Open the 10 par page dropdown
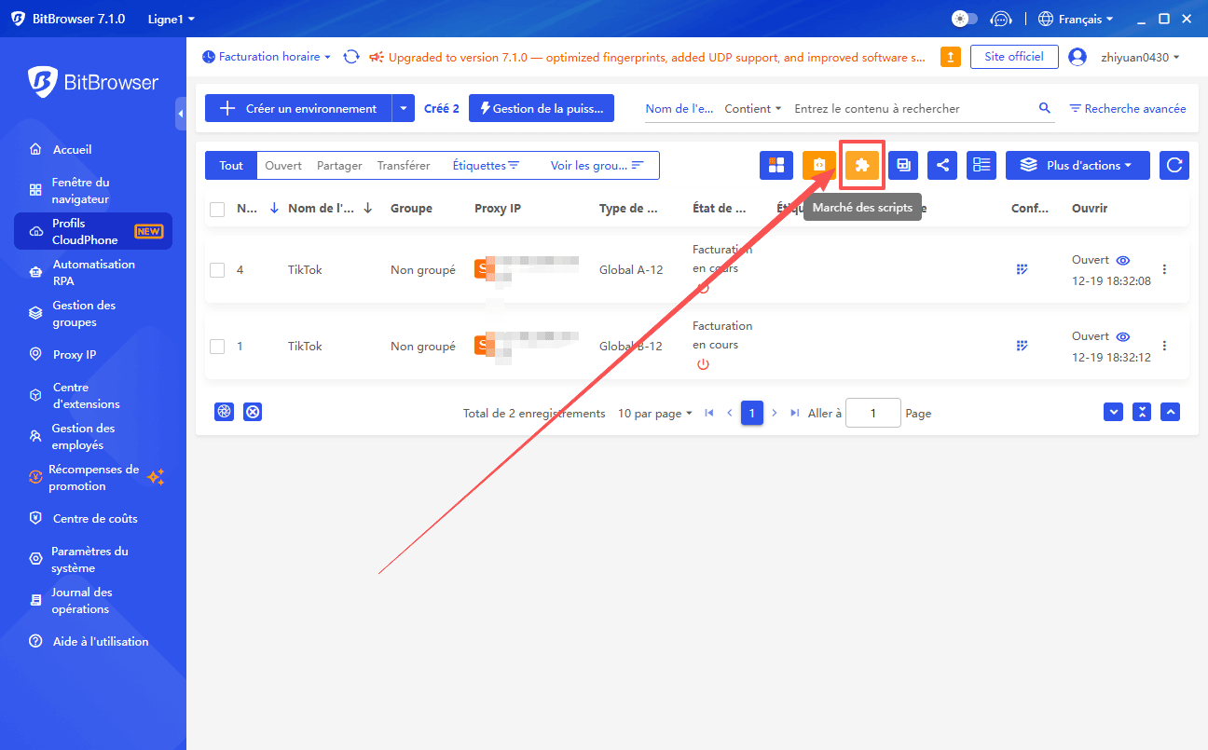Image resolution: width=1208 pixels, height=750 pixels. (x=654, y=413)
